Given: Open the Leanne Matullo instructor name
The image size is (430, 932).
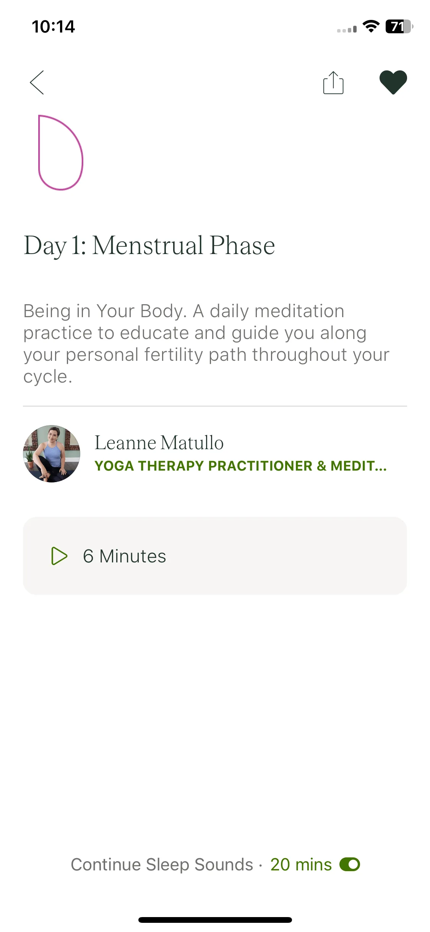Looking at the screenshot, I should pos(159,443).
